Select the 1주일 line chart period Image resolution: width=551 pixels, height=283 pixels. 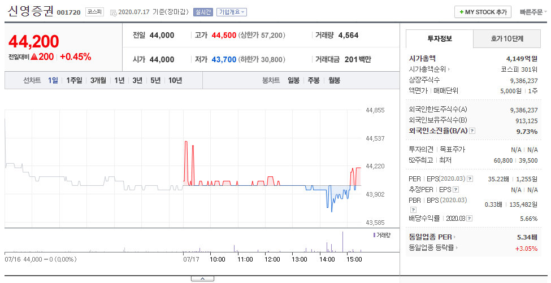74,80
